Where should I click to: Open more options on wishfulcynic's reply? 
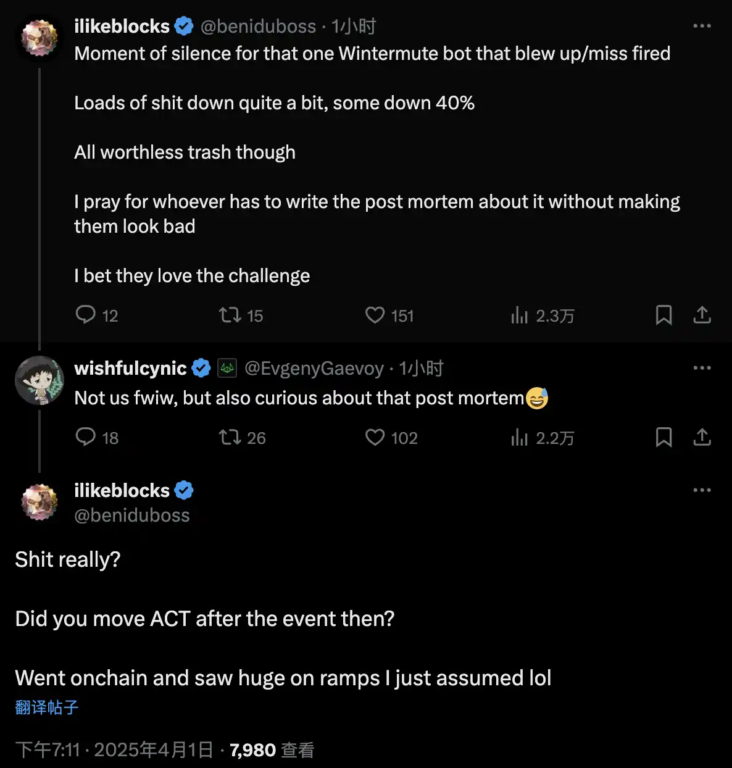click(x=702, y=368)
